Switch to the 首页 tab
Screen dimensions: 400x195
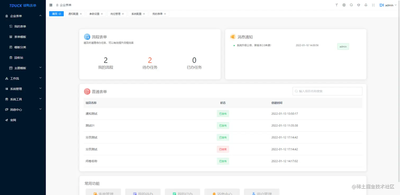pyautogui.click(x=56, y=14)
